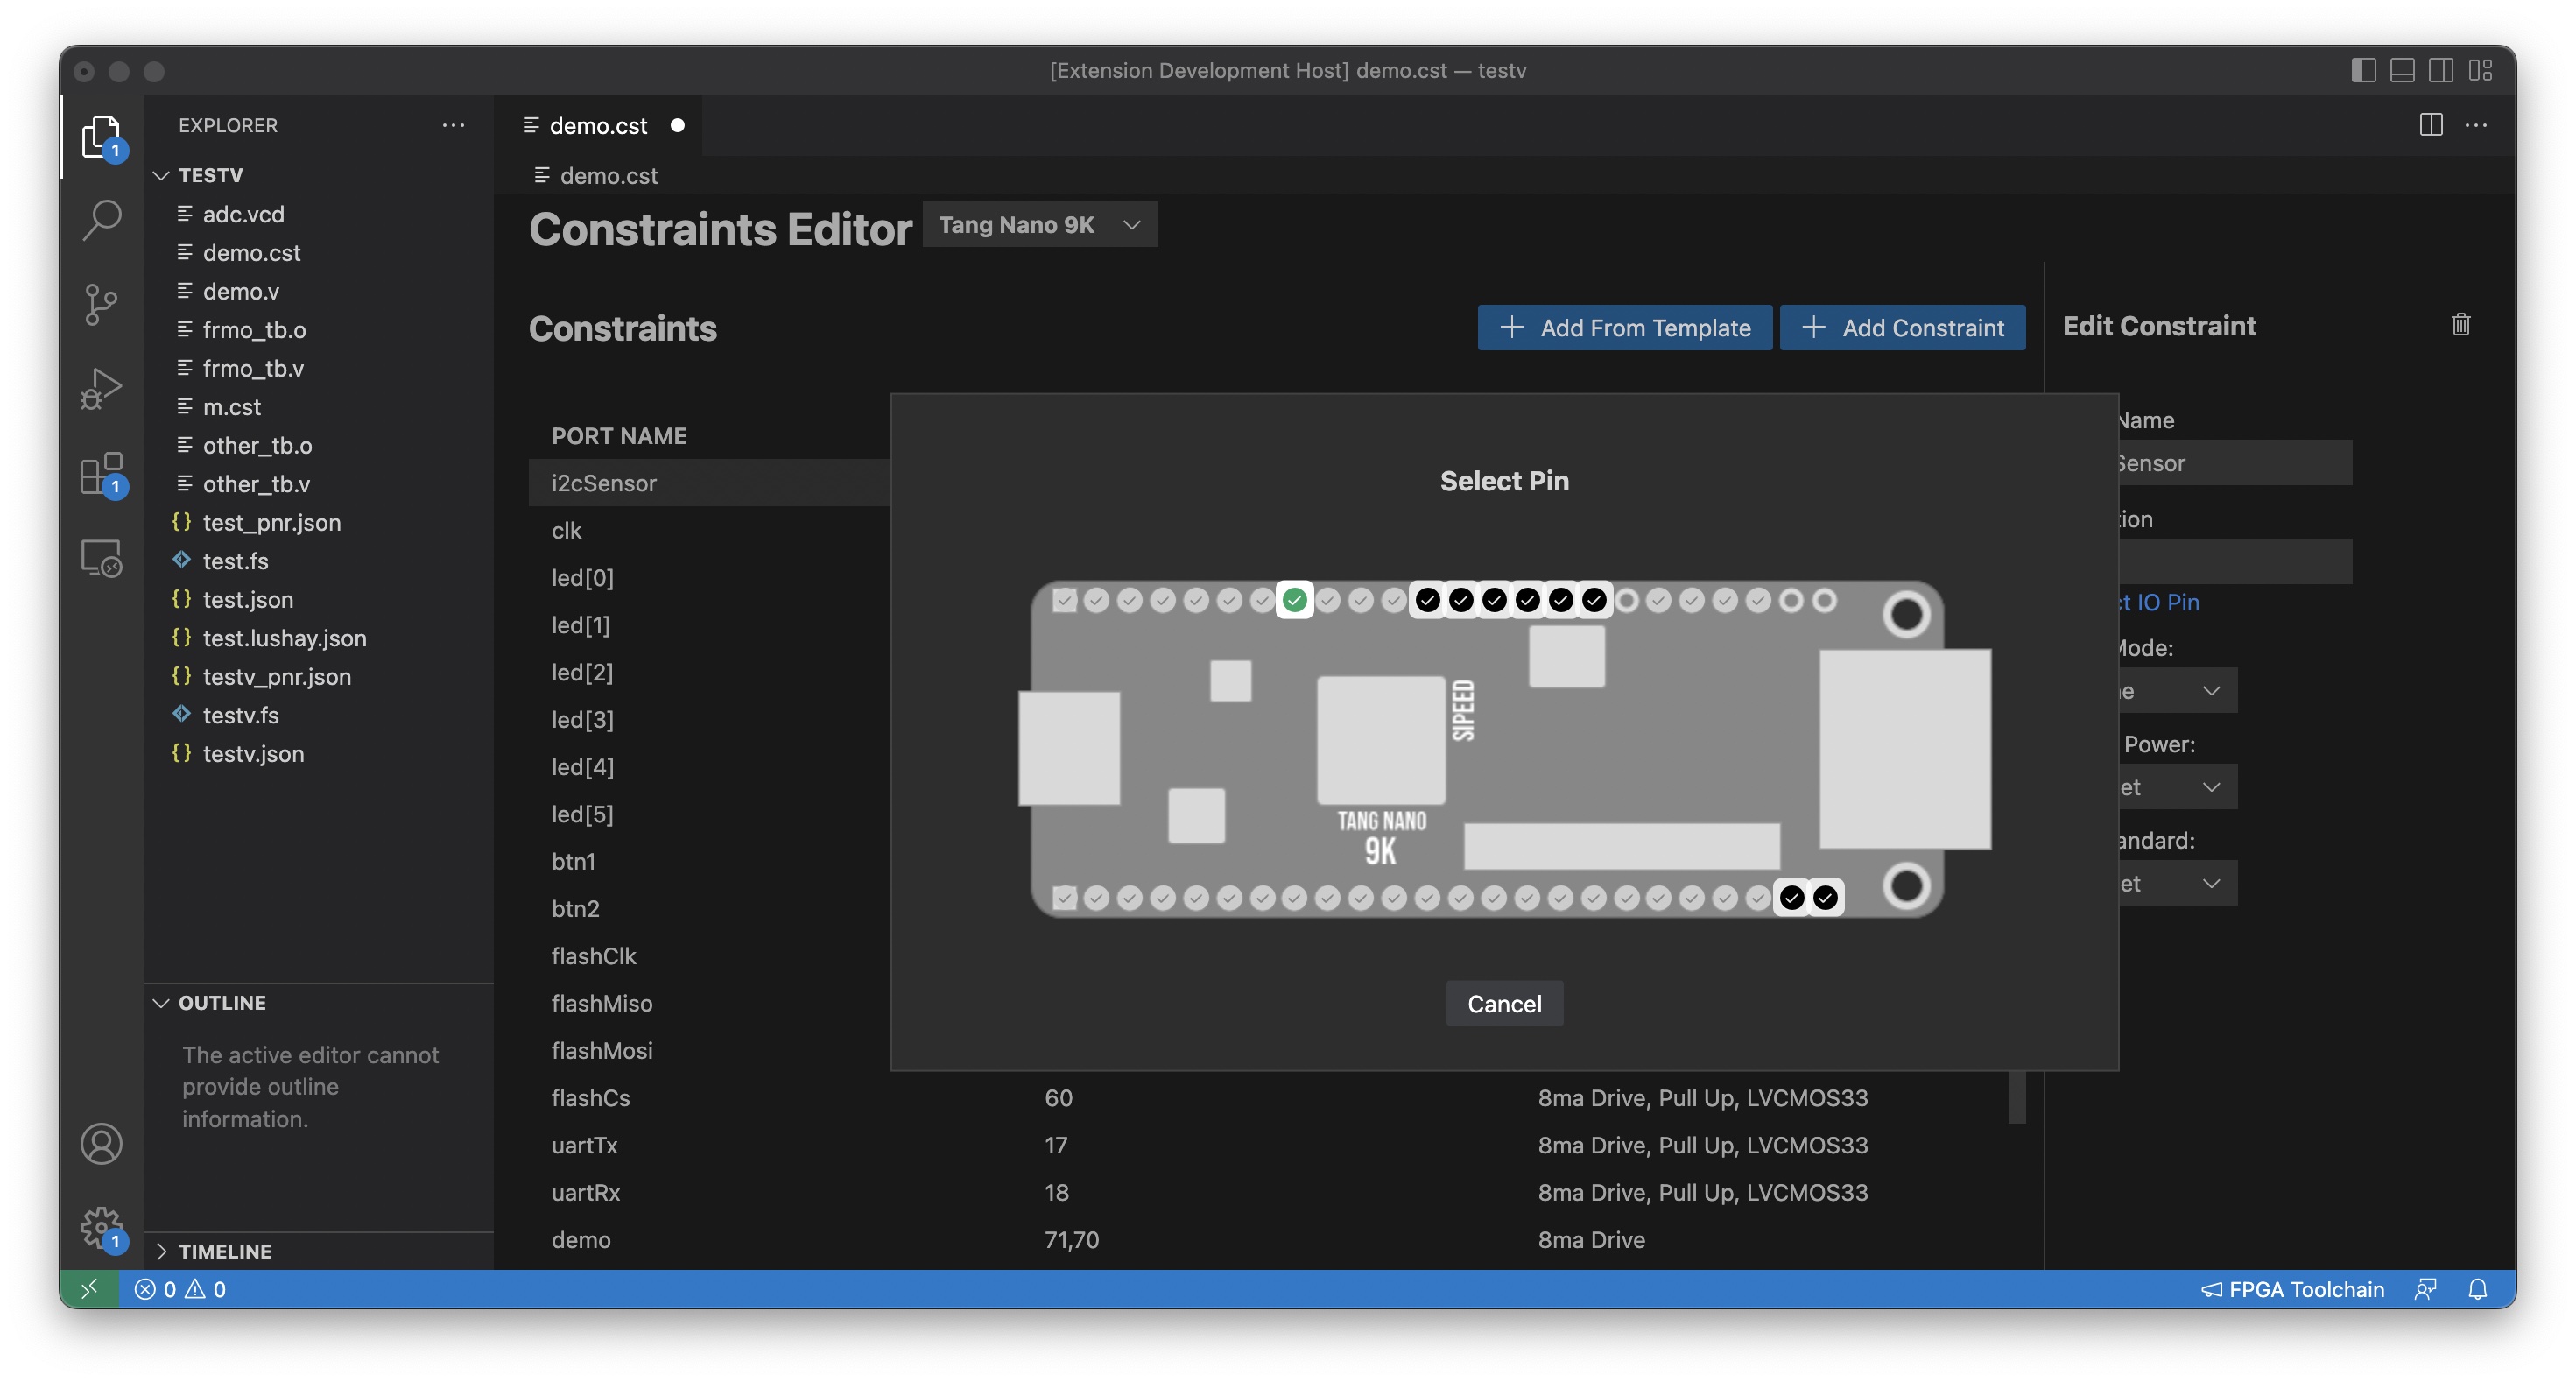This screenshot has width=2576, height=1382.
Task: Click the split editor right icon
Action: (x=2430, y=125)
